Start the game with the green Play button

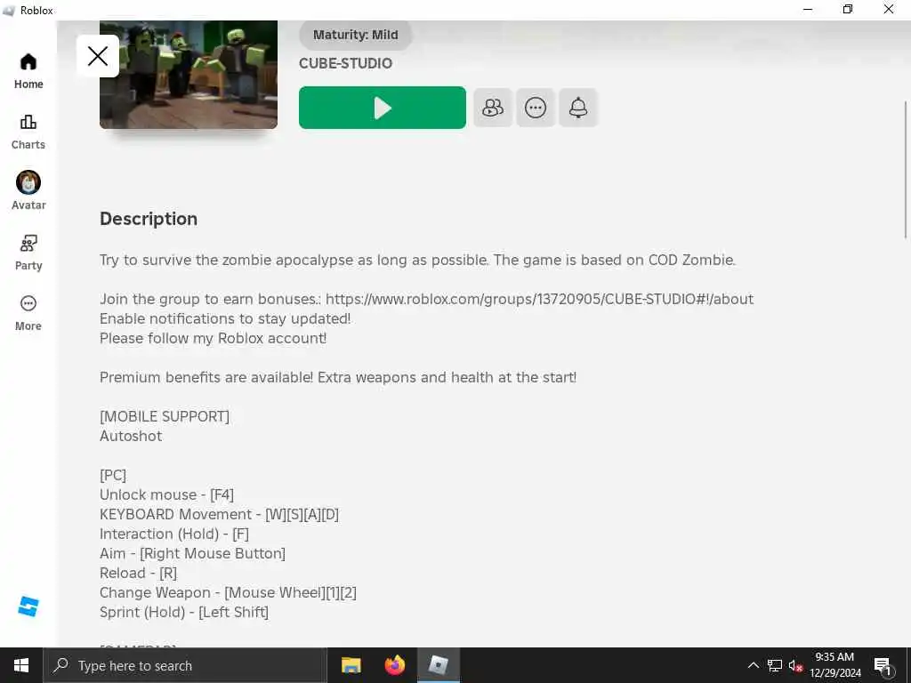383,108
